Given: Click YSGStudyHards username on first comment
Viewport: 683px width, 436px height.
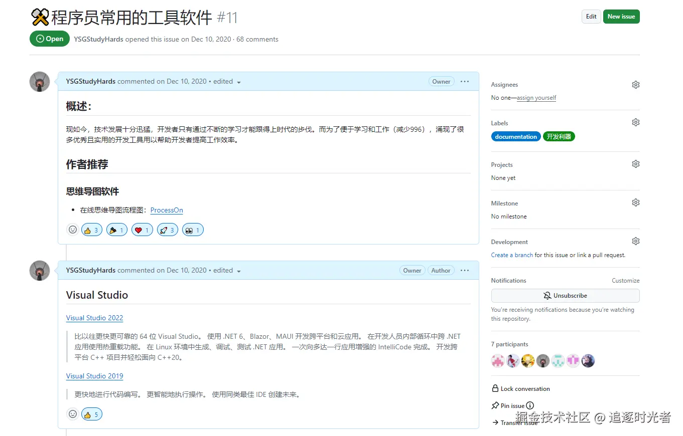Looking at the screenshot, I should pyautogui.click(x=91, y=81).
